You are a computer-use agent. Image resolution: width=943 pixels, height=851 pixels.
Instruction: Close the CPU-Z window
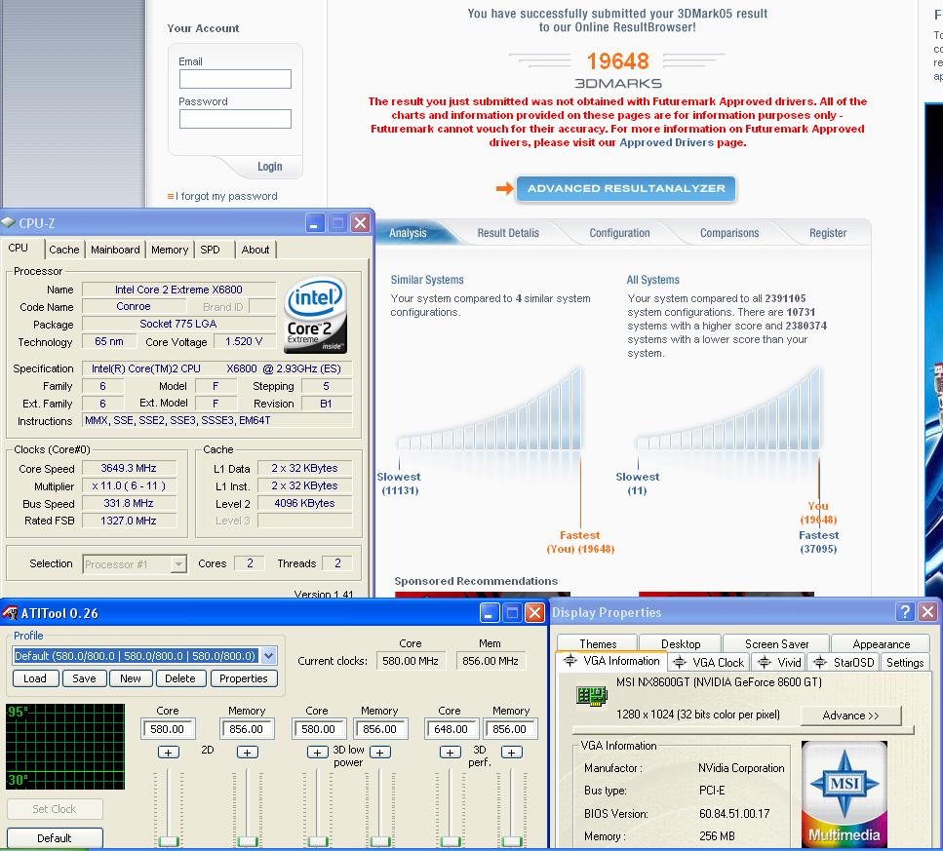point(360,223)
